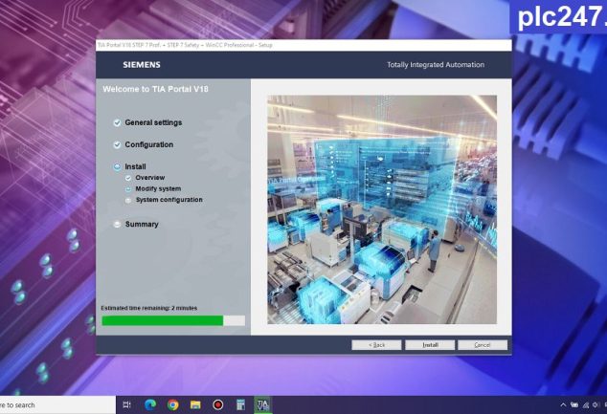Click the Modify system progress icon
Viewport: 607px width, 414px height.
pos(128,189)
